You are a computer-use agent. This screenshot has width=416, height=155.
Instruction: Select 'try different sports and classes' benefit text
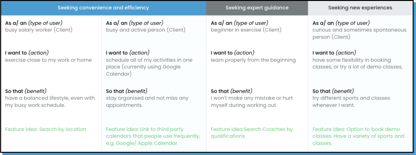[x=351, y=102]
